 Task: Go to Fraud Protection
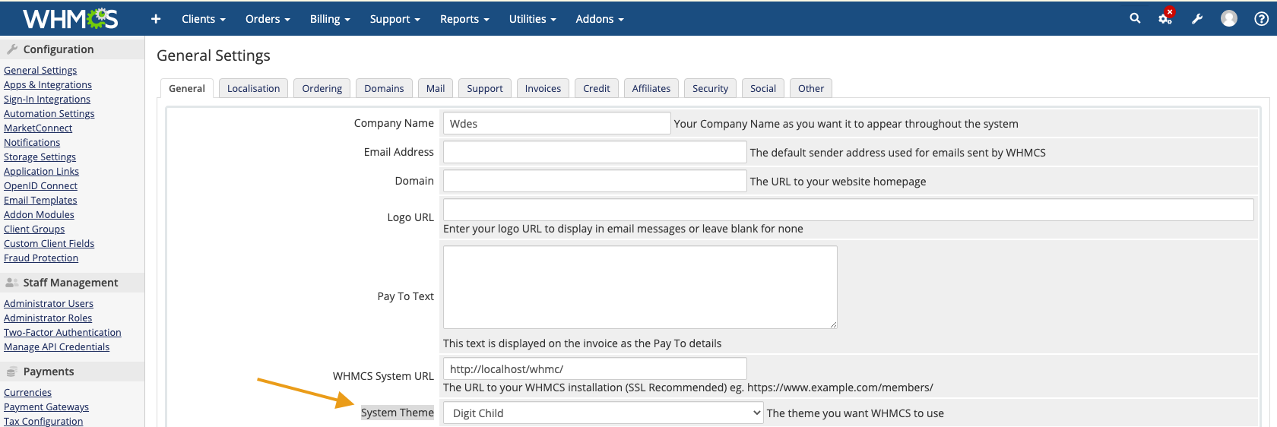tap(41, 258)
